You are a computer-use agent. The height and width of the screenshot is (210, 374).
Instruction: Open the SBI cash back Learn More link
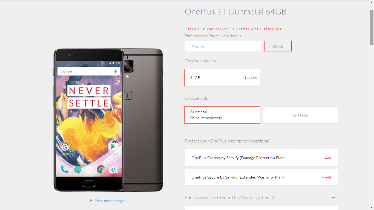[271, 29]
